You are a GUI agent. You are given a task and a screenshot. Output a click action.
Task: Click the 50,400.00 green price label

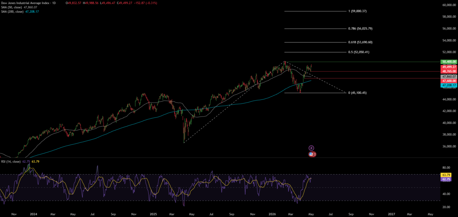click(x=449, y=62)
